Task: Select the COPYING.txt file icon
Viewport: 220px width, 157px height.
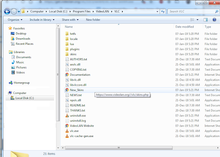Action: tap(67, 70)
